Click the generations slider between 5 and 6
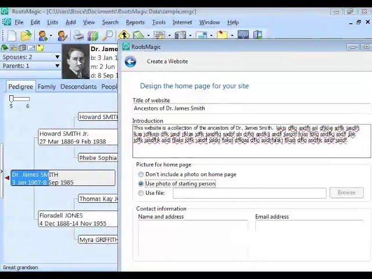Screen dimensions: 372x279 coord(19,99)
